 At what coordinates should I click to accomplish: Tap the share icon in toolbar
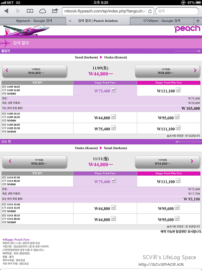pos(55,11)
